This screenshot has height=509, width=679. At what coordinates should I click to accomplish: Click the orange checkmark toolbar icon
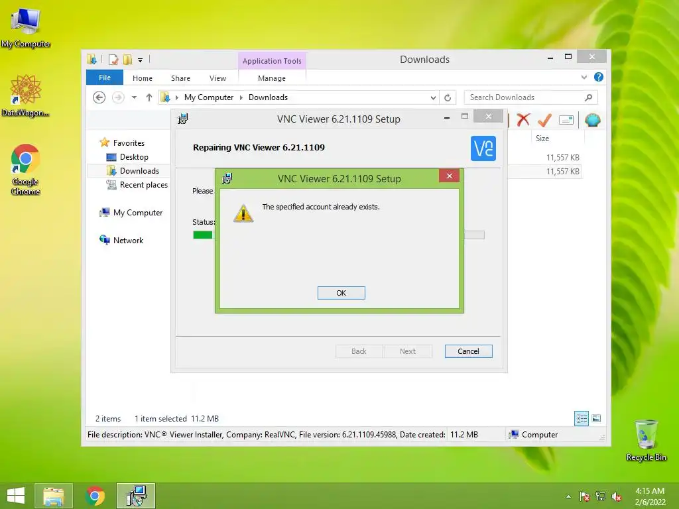point(544,120)
